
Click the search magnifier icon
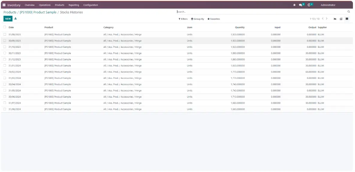349,12
